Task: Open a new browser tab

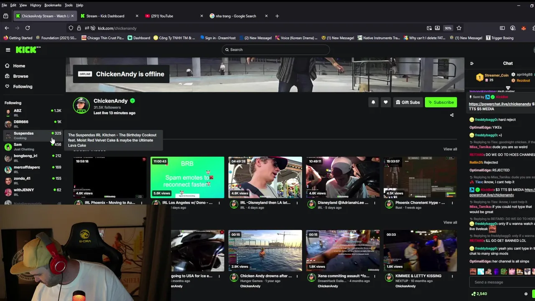Action: 277,16
